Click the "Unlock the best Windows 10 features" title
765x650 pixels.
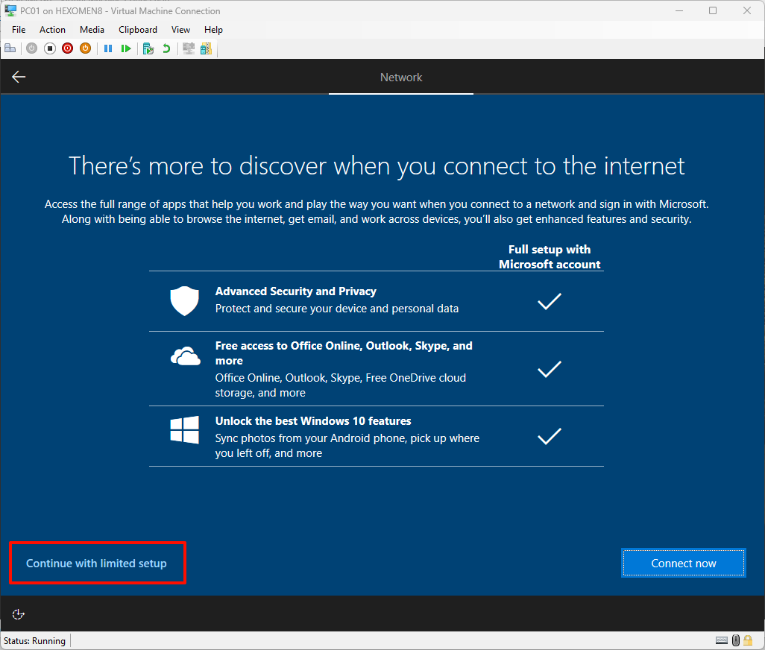click(x=313, y=421)
